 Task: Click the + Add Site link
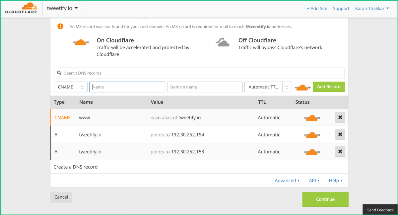point(317,9)
